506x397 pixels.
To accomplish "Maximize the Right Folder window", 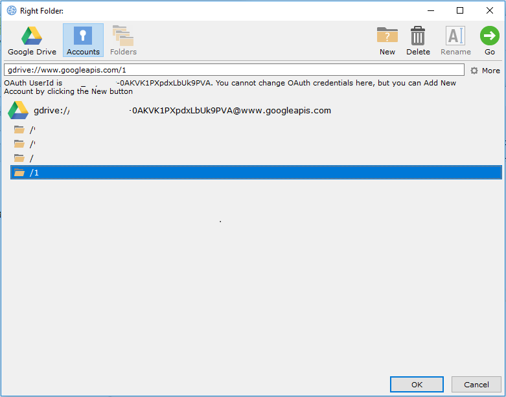I will click(x=460, y=10).
